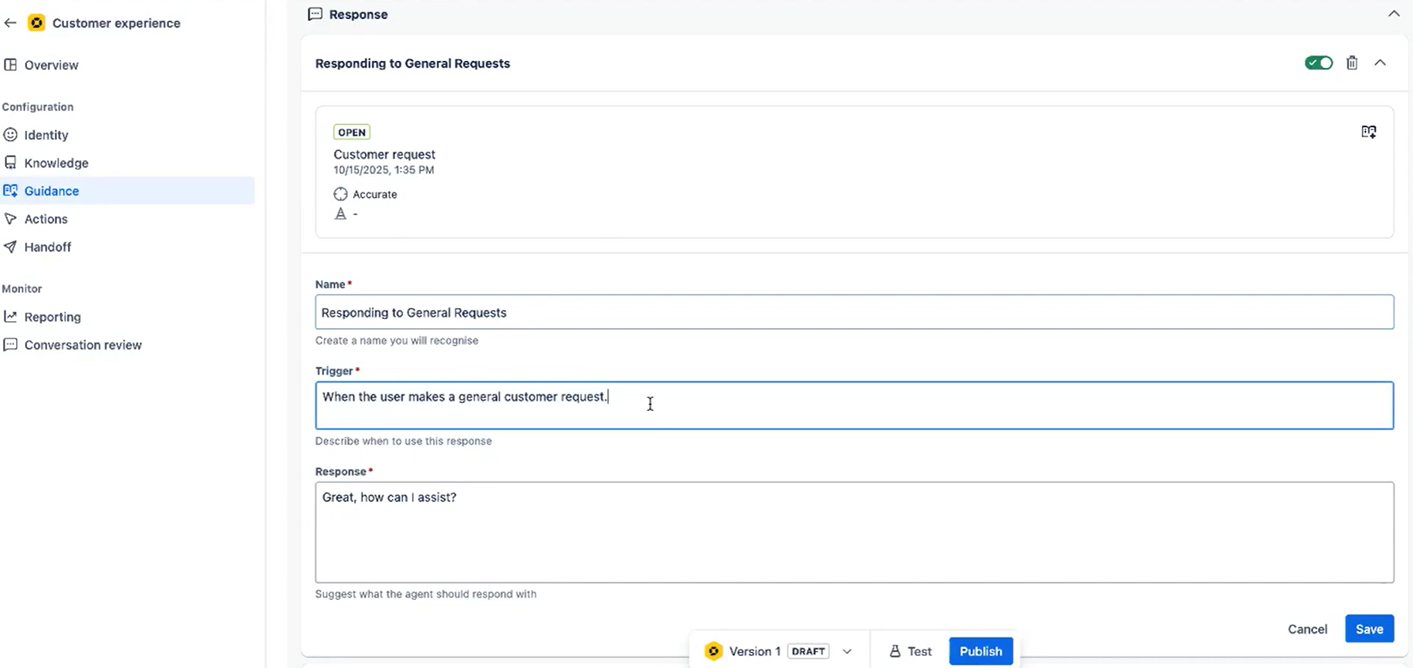
Task: Collapse the Responding to General Requests card
Action: pyautogui.click(x=1380, y=62)
